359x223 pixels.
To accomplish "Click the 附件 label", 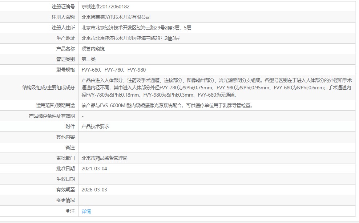I will pos(70,126).
